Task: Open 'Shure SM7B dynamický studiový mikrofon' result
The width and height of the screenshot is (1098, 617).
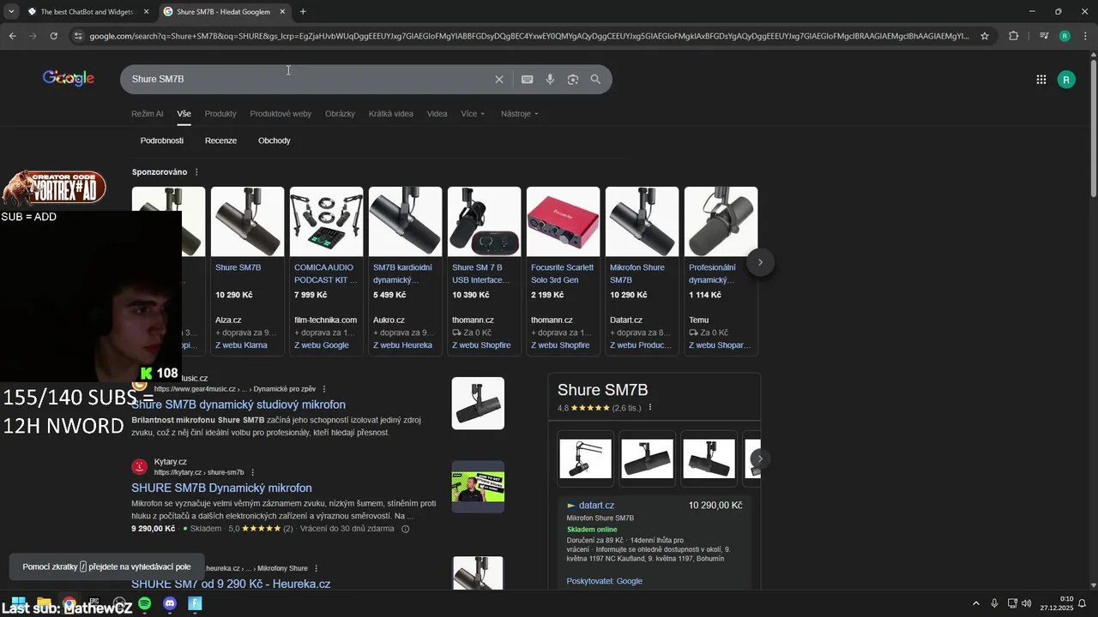Action: tap(238, 404)
